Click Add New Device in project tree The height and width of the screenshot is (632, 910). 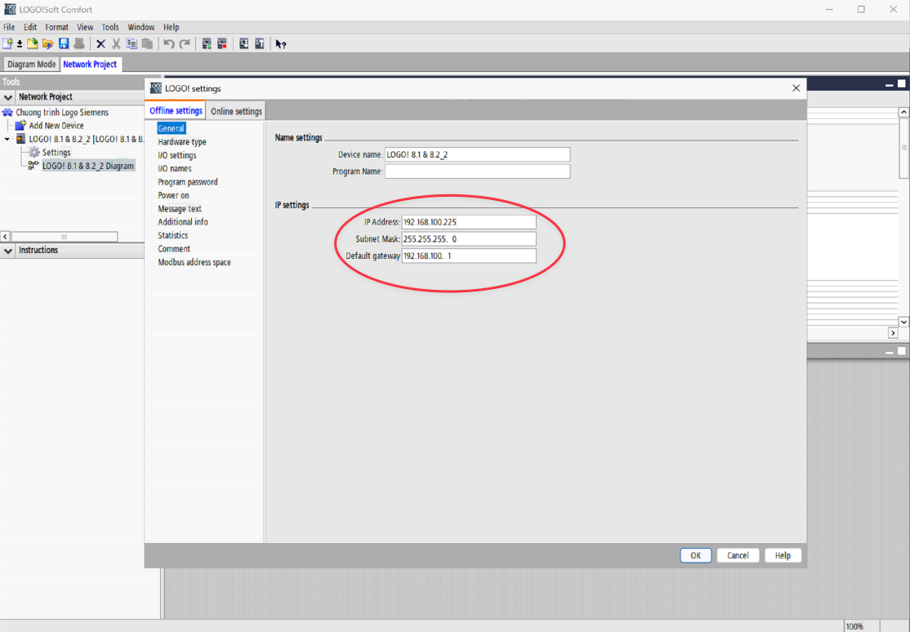56,126
